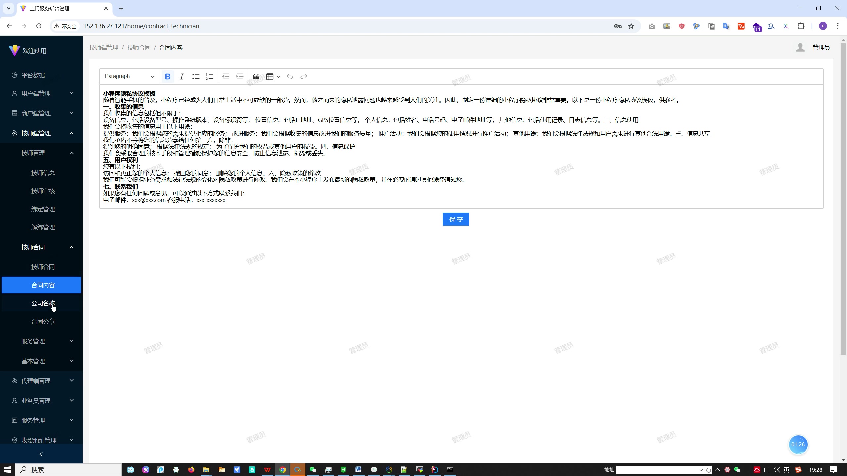The height and width of the screenshot is (476, 847).
Task: Click the page vertical scrollbar
Action: click(843, 198)
